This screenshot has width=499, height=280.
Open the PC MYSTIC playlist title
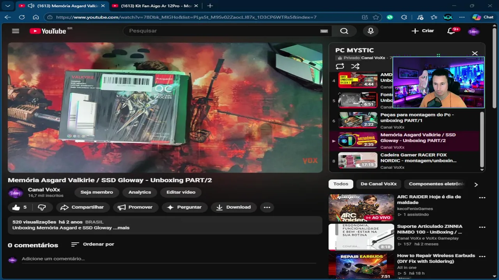coord(354,50)
